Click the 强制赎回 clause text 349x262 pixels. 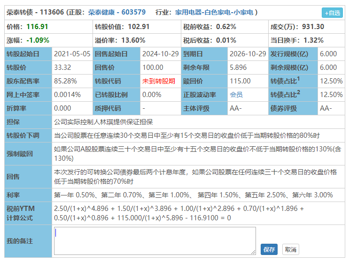[x=197, y=154]
